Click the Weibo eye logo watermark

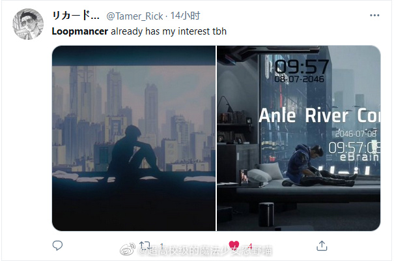point(128,249)
